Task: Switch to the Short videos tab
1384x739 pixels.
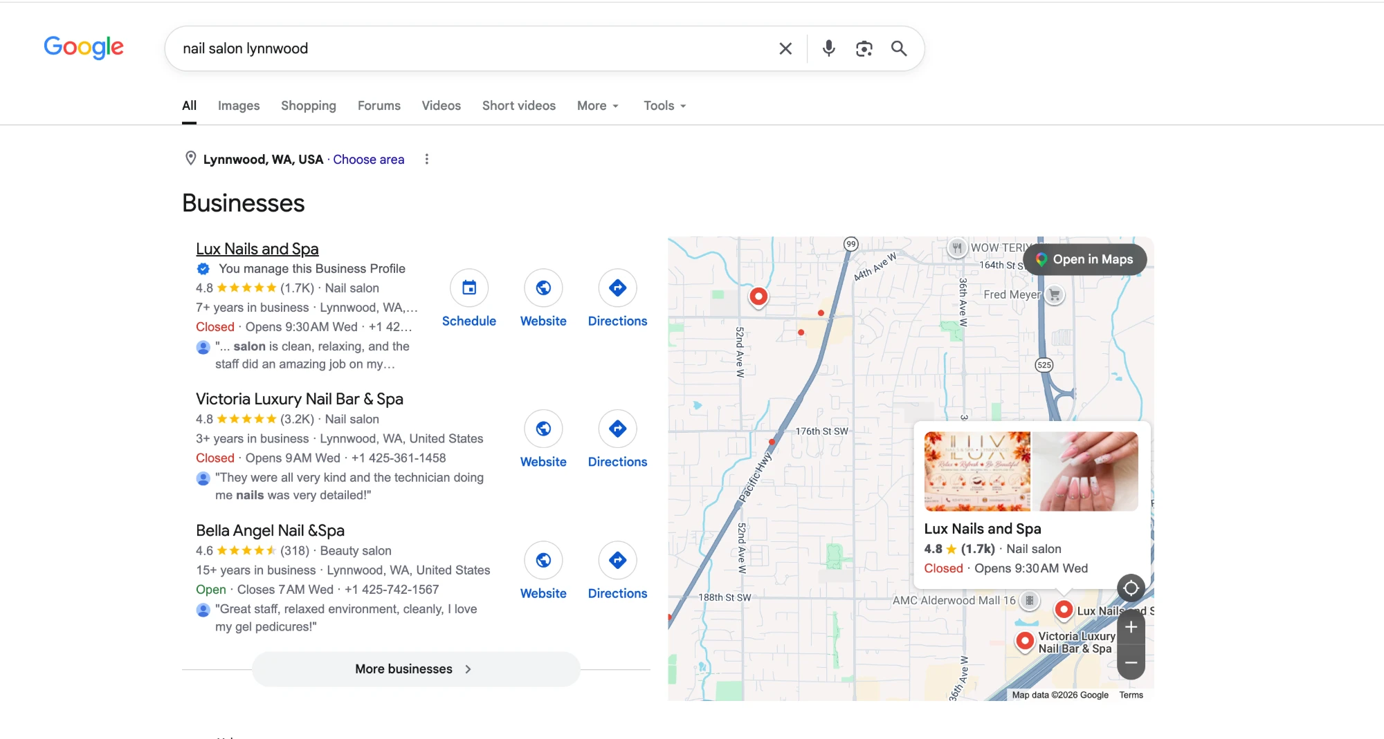Action: (x=519, y=106)
